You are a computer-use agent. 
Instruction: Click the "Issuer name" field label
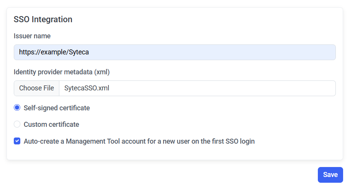[32, 36]
